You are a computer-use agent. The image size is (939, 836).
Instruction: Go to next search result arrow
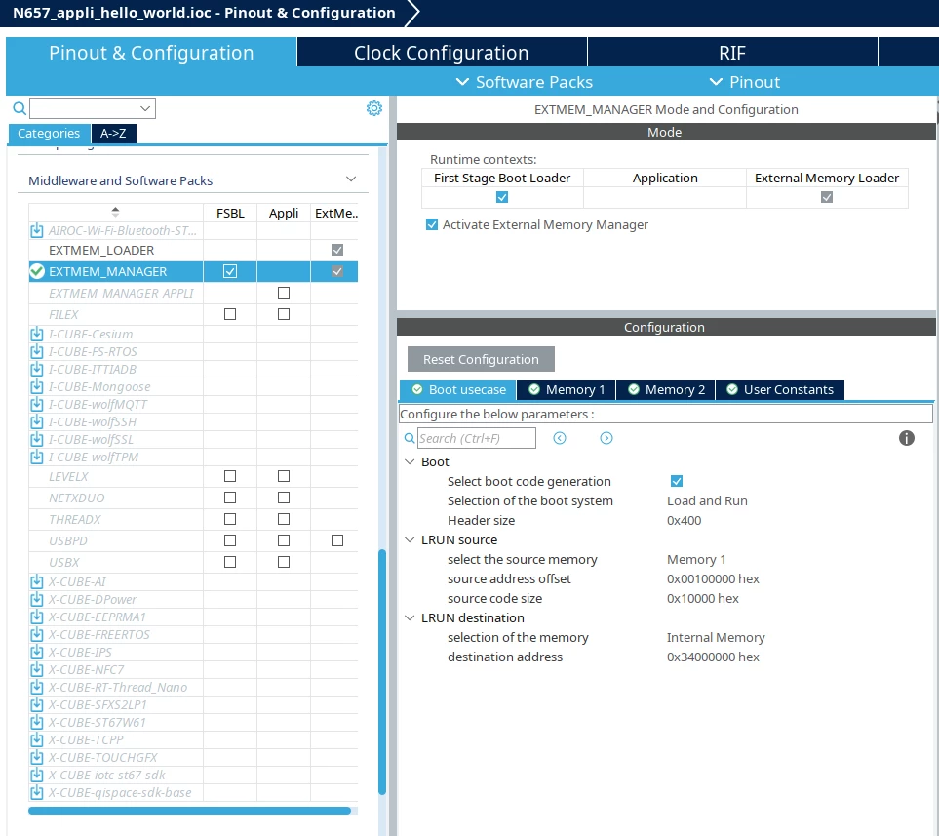[606, 438]
